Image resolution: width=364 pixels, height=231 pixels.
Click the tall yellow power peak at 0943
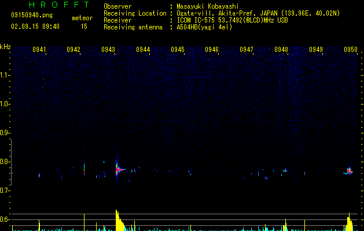click(x=120, y=220)
